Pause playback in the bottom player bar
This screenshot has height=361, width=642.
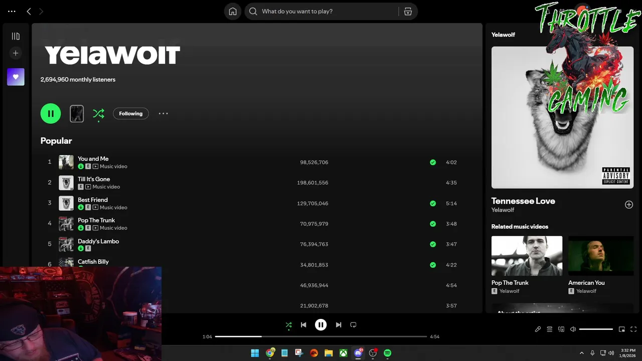[x=321, y=325]
